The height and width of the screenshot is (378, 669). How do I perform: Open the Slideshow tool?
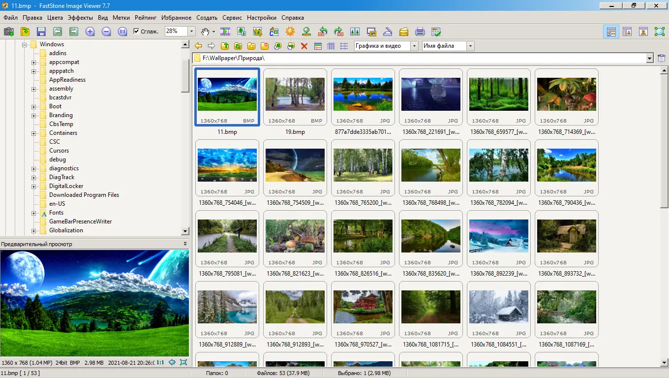click(x=225, y=31)
